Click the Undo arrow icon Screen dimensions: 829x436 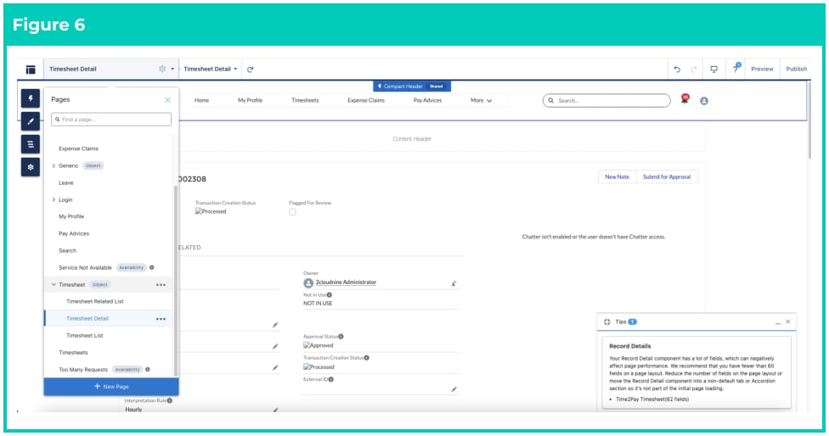pos(677,70)
